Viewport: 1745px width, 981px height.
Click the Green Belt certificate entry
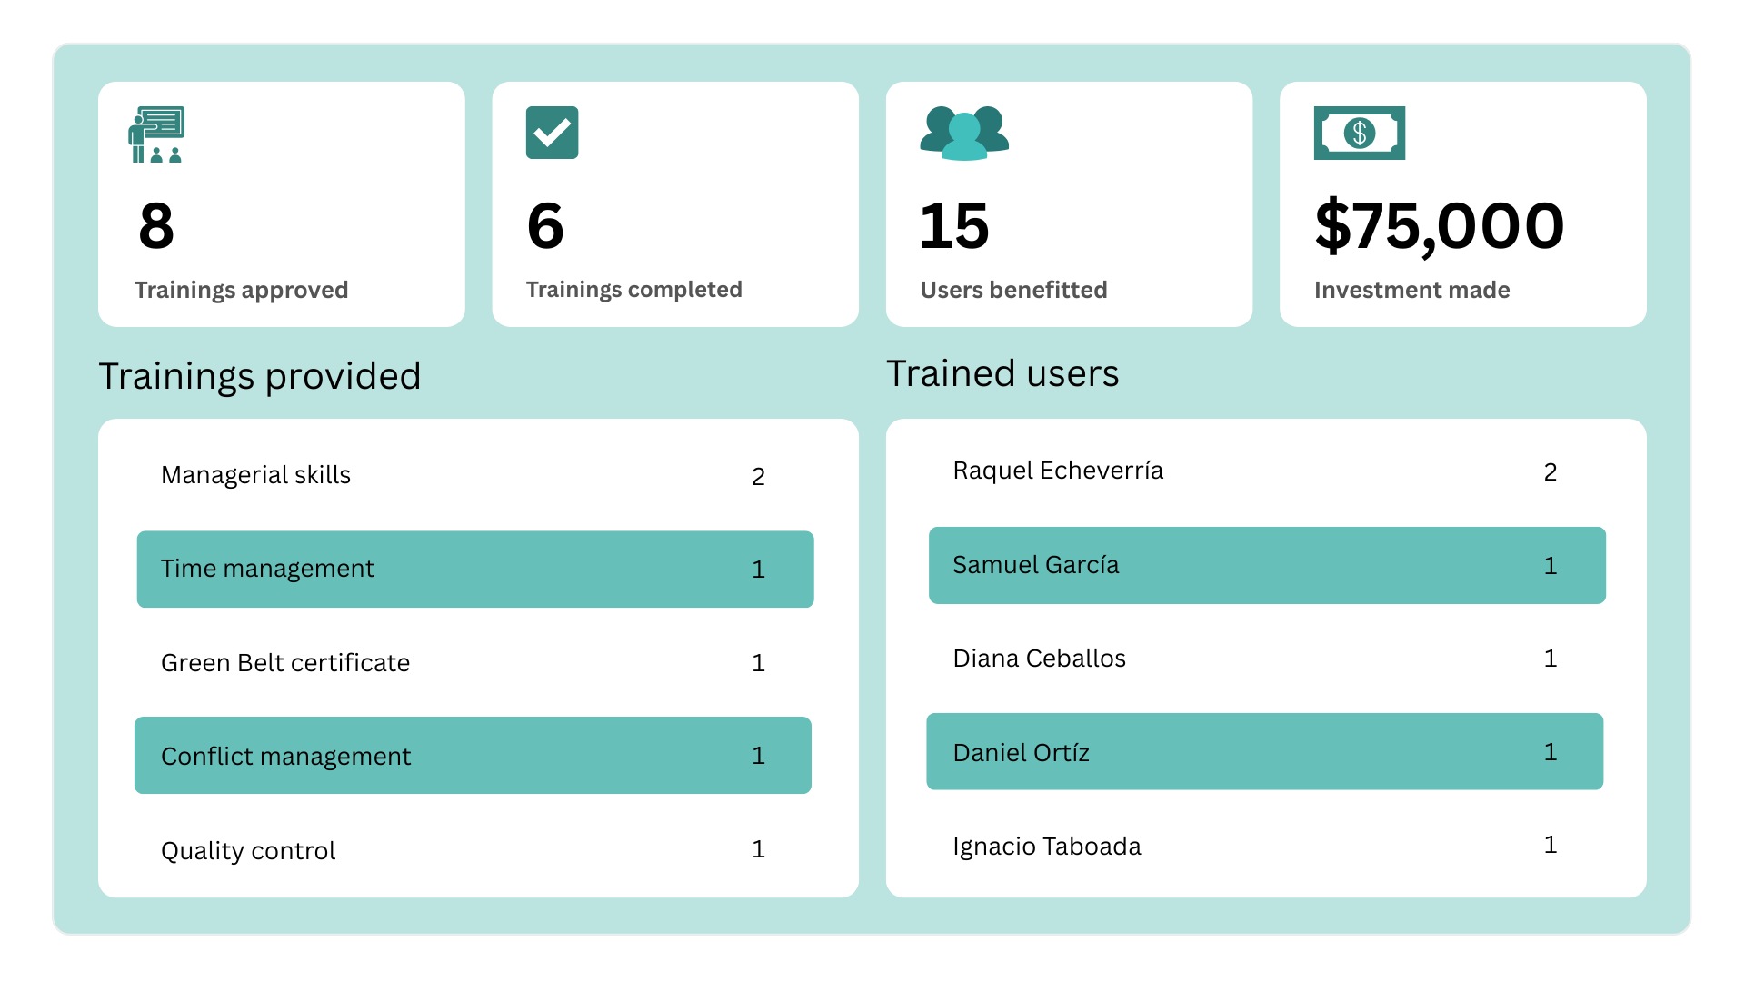click(285, 663)
